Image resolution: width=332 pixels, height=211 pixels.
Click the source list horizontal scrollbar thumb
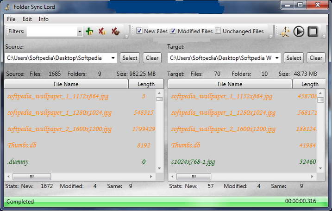32,176
